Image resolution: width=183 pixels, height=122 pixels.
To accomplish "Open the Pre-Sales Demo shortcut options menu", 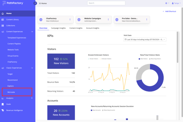I will point(147,20).
